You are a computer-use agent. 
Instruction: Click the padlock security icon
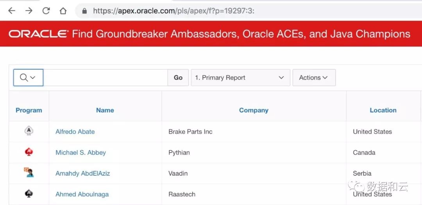[x=84, y=11]
